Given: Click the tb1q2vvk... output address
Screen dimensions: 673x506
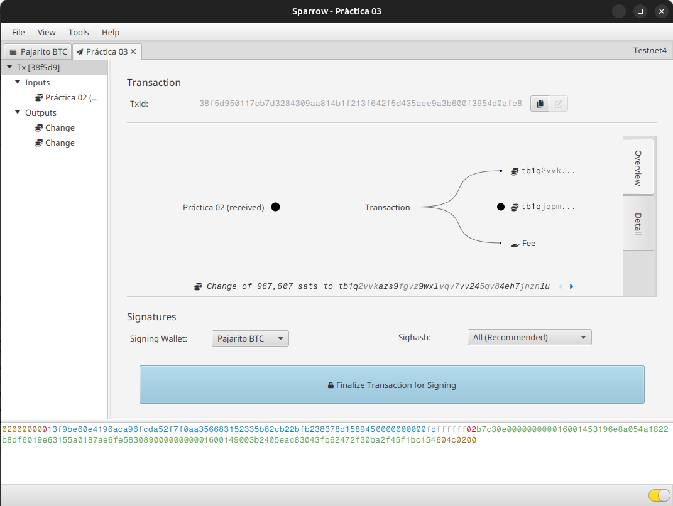Looking at the screenshot, I should point(548,171).
